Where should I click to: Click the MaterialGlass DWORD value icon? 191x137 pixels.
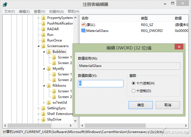[x=83, y=31]
